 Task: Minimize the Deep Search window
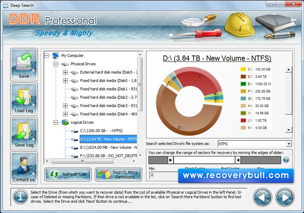tap(271, 3)
